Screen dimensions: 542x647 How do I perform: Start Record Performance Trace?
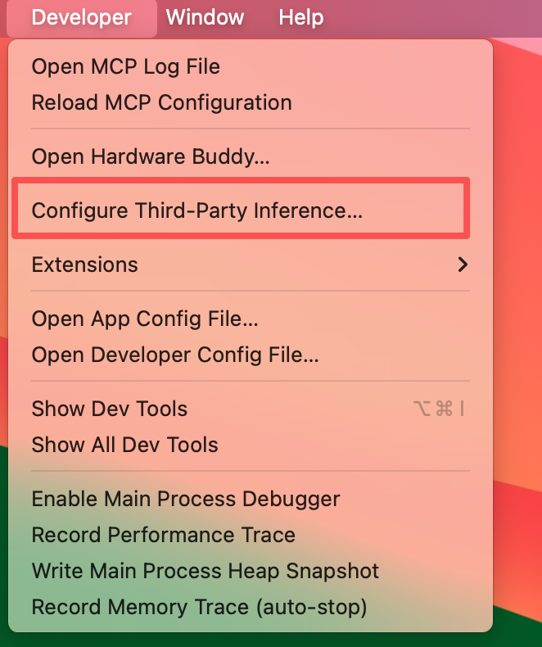pos(163,535)
